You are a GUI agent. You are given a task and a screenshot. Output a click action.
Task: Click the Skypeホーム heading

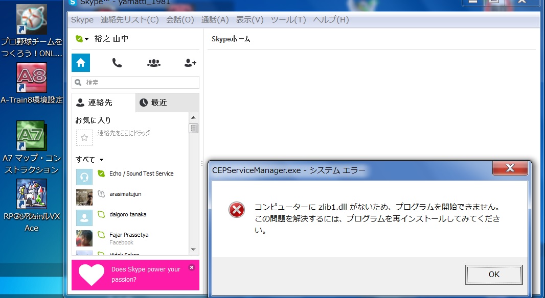[x=231, y=39]
